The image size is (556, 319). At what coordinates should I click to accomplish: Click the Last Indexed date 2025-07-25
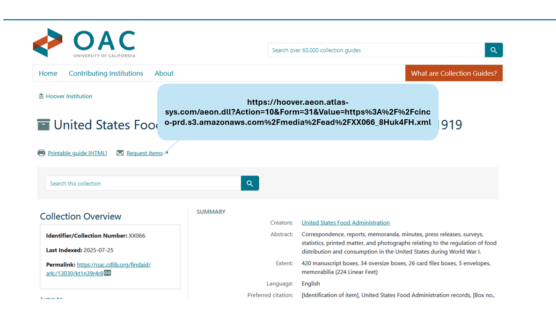pos(99,250)
